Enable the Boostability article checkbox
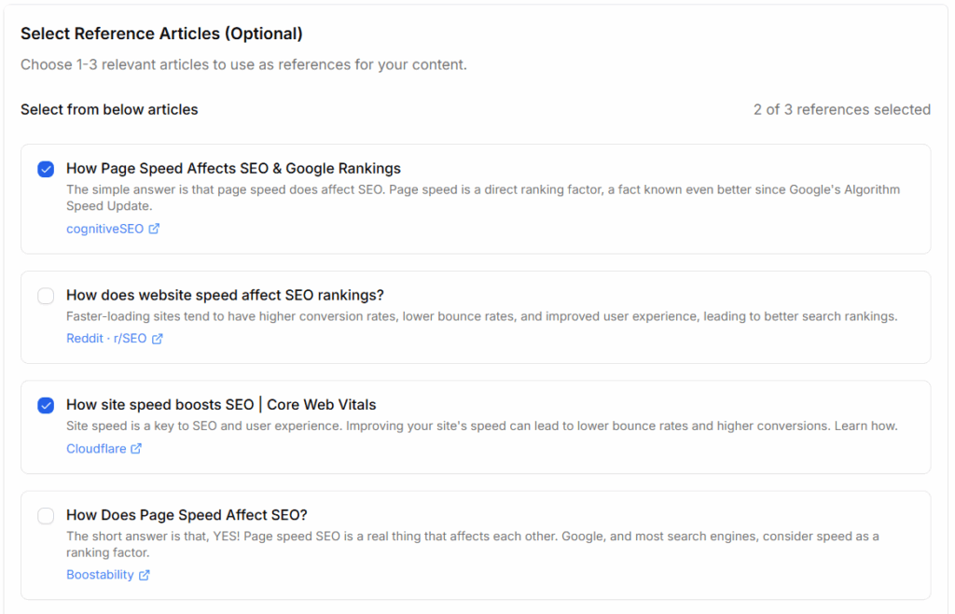The height and width of the screenshot is (614, 955). click(46, 516)
